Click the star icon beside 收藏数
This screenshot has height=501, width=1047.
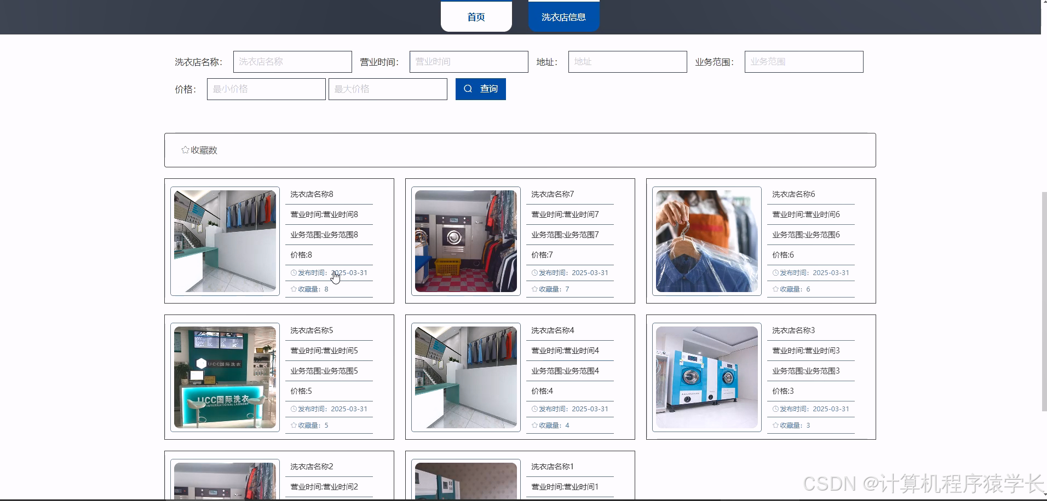click(x=185, y=149)
